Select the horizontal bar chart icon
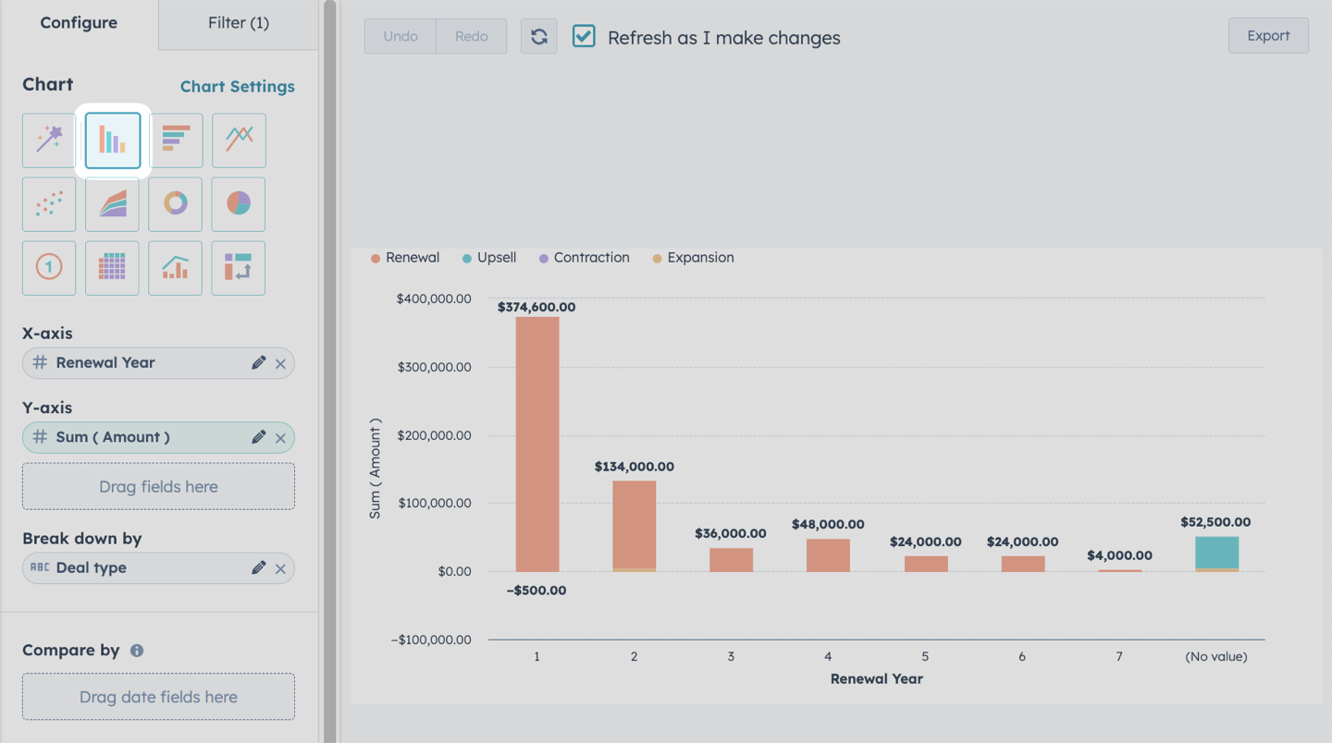The image size is (1332, 743). pyautogui.click(x=176, y=140)
